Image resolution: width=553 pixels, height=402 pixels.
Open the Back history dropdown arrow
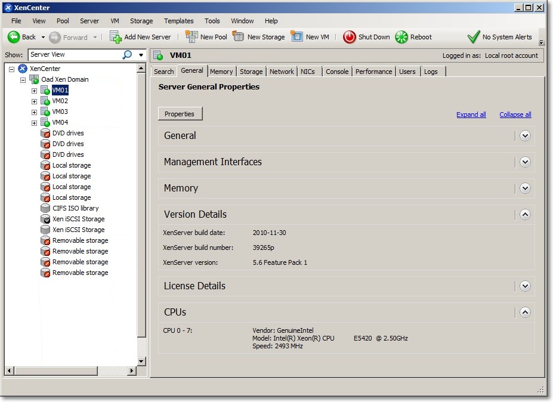tap(43, 38)
